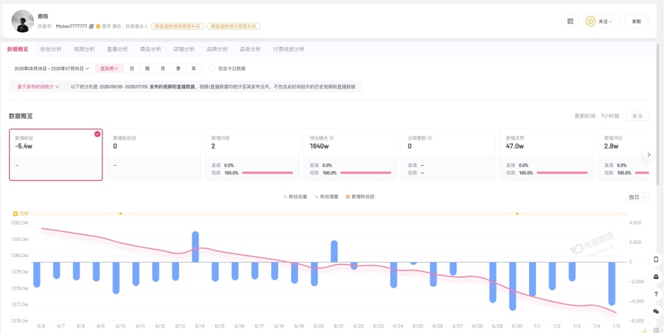This screenshot has height=333, width=664.
Task: Click the 录制 button
Action: point(636,21)
